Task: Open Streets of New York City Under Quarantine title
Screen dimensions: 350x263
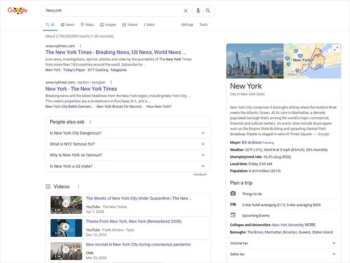Action: tap(139, 198)
